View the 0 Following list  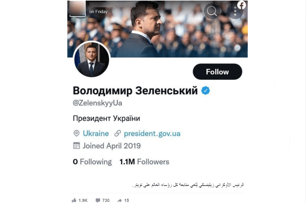click(x=92, y=162)
